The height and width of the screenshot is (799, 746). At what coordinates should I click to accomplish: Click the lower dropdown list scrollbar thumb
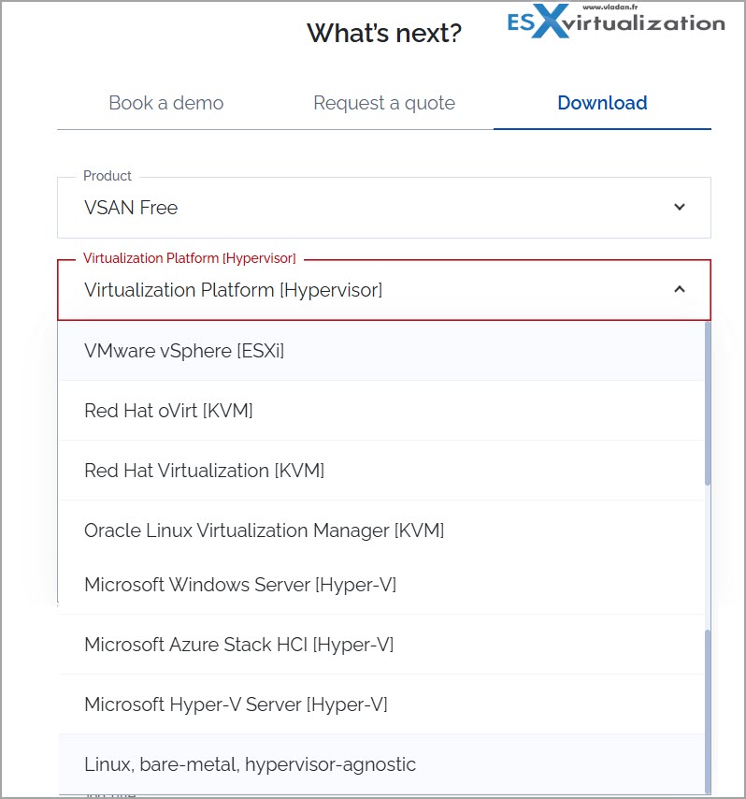click(x=708, y=712)
